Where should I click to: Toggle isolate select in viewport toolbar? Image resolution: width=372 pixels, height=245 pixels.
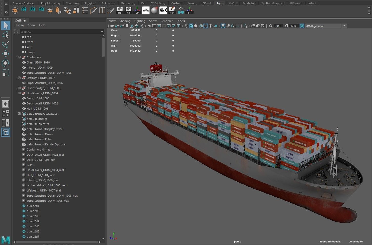tap(245, 26)
